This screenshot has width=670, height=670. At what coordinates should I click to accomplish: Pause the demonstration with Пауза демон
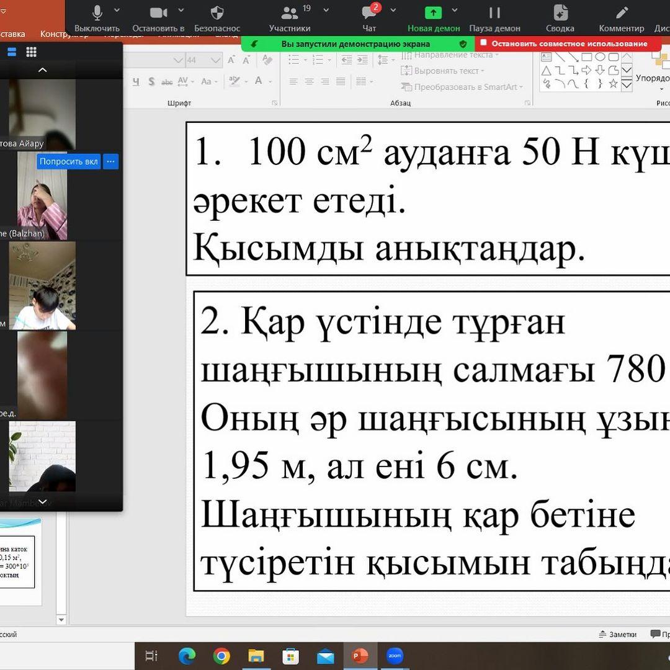(x=495, y=19)
